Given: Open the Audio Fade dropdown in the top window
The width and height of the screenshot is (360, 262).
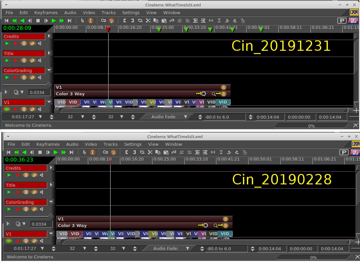Looking at the screenshot, I should [186, 117].
